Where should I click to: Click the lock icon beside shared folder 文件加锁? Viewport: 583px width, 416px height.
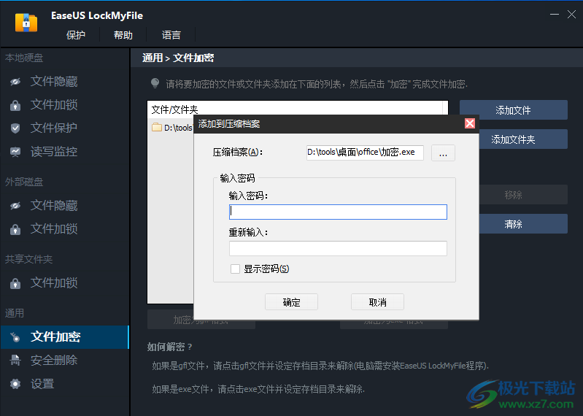coord(15,283)
